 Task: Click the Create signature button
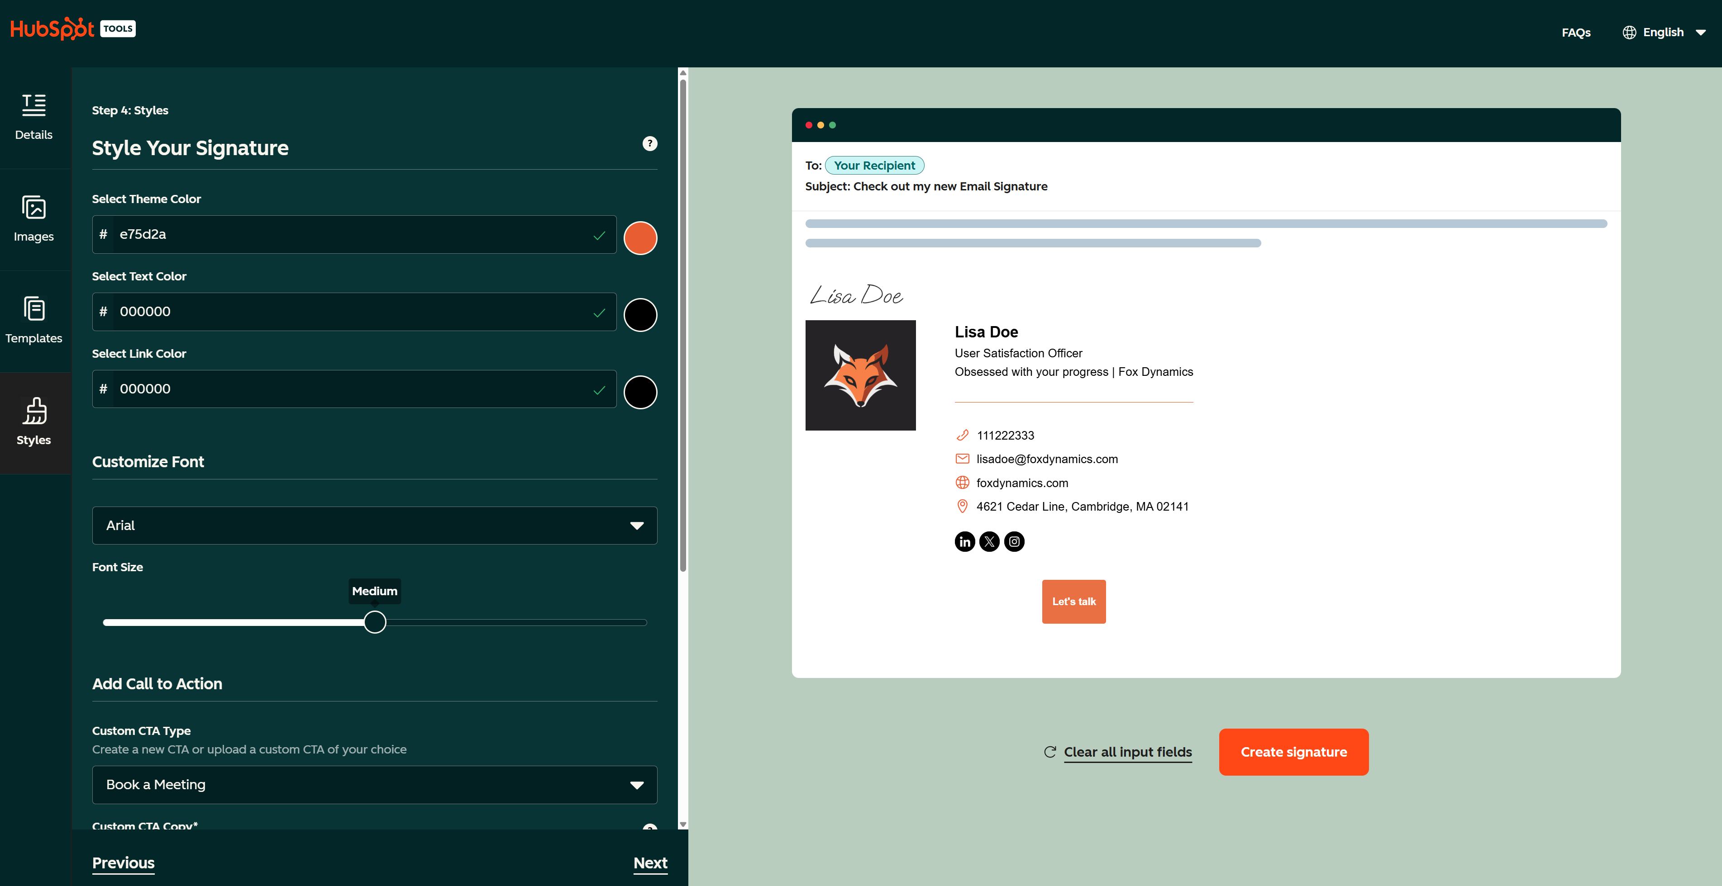coord(1293,751)
